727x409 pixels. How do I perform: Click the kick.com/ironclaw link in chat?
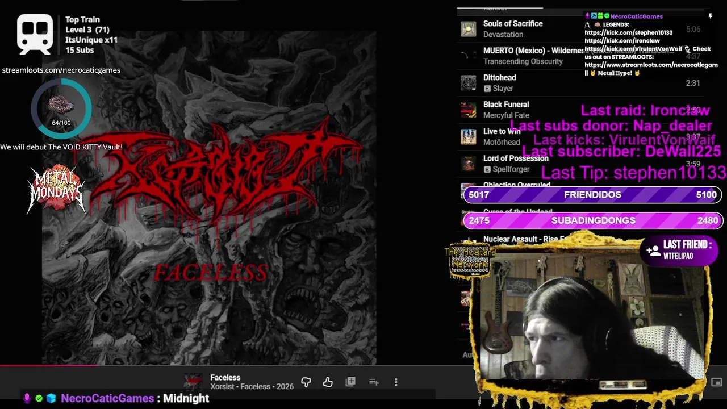[622, 41]
